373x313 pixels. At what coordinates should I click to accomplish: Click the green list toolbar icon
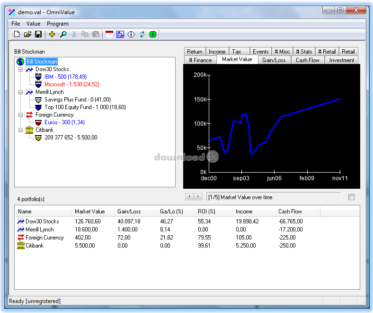tap(153, 34)
